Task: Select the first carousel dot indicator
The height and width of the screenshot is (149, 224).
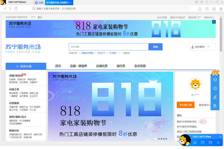Action: click(156, 139)
